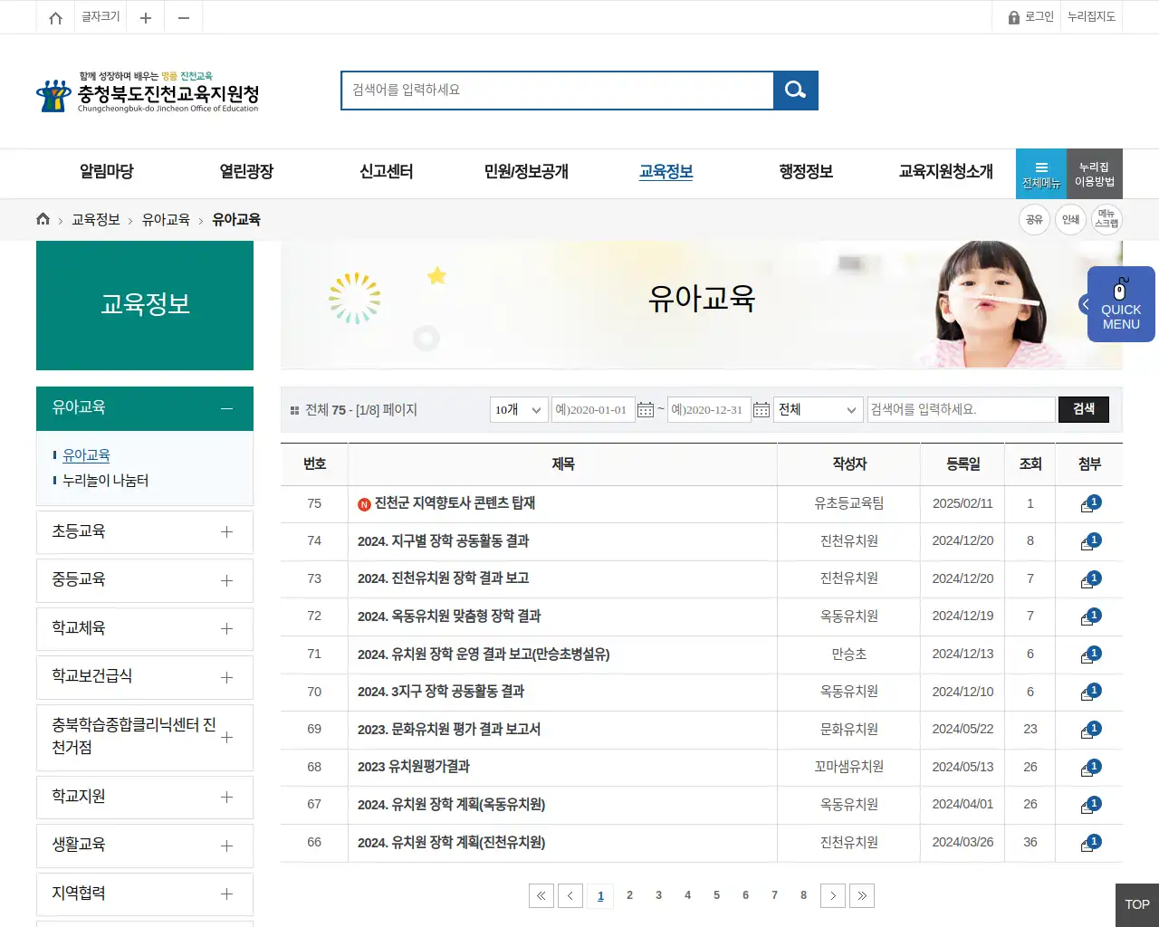1159x927 pixels.
Task: Select 누리놀이 나눔터 in sidebar
Action: pos(105,481)
